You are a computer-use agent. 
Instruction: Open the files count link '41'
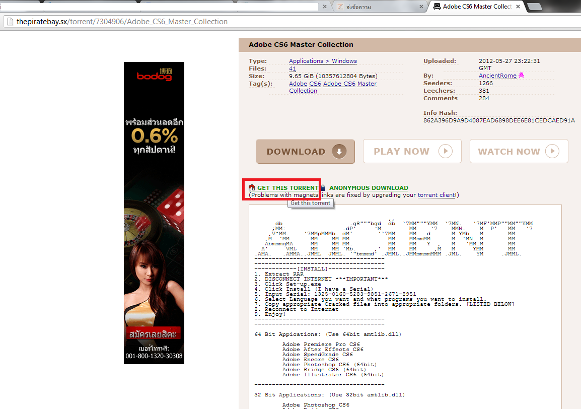pyautogui.click(x=293, y=69)
